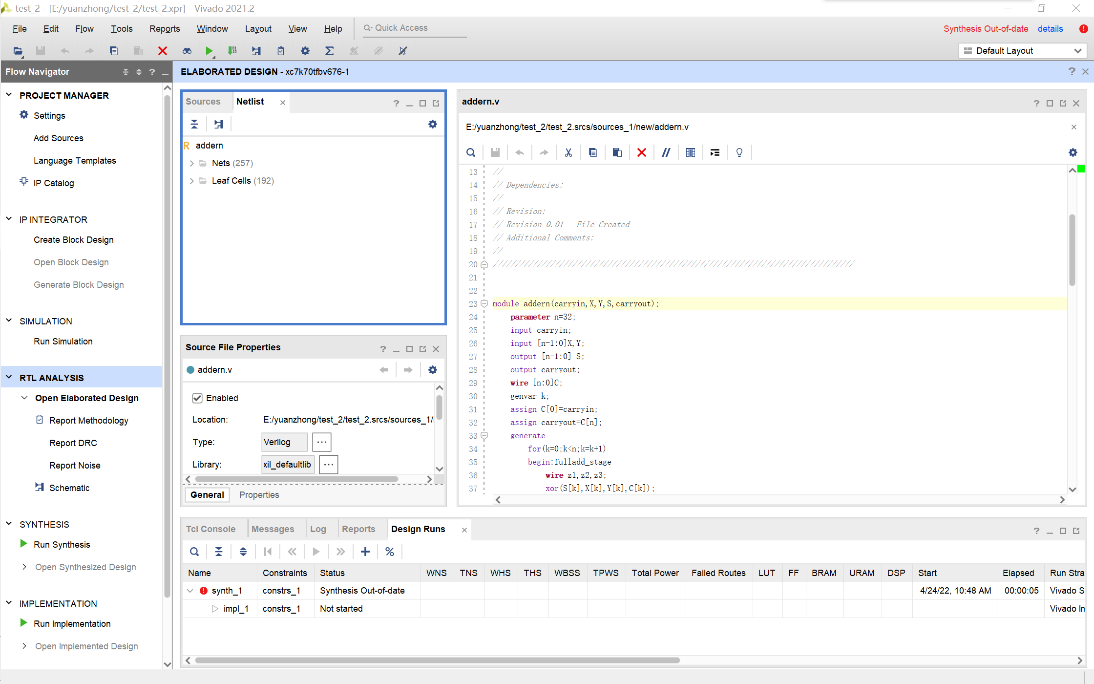Open Netlist panel settings gear
This screenshot has width=1094, height=684.
[x=432, y=124]
